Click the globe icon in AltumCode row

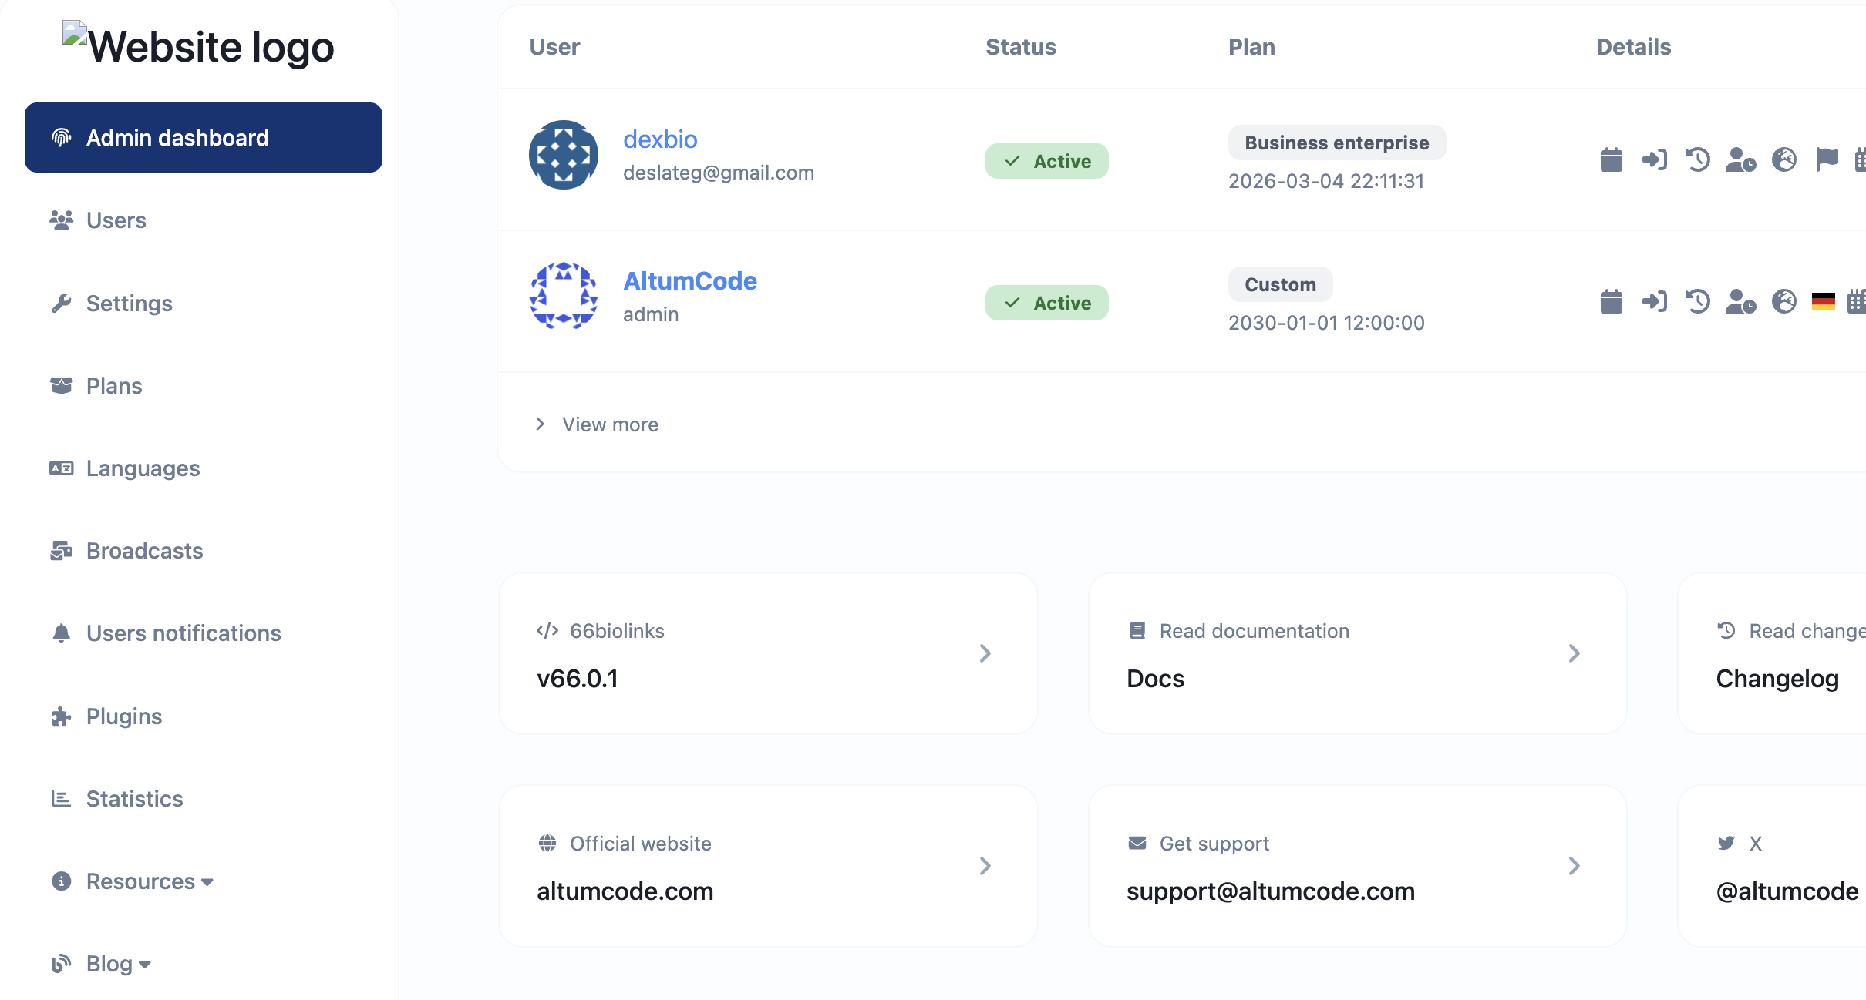point(1784,301)
